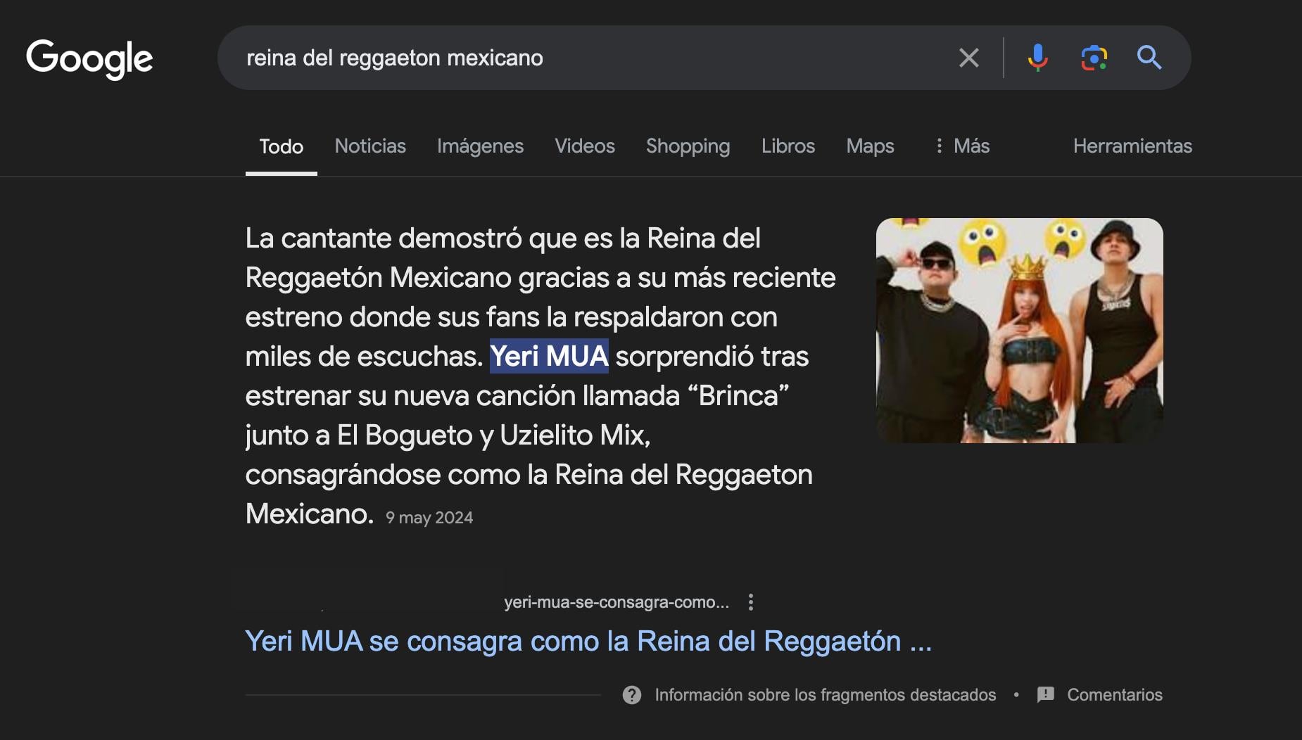This screenshot has width=1302, height=740.
Task: Open the Videos search results
Action: (585, 146)
